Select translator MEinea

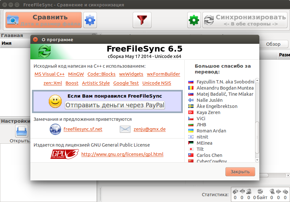pyautogui.click(x=204, y=143)
